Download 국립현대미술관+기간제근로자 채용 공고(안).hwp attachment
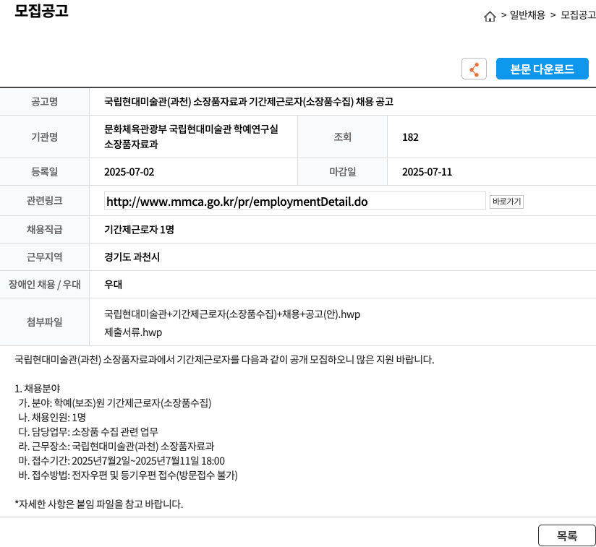The image size is (596, 547). [232, 314]
